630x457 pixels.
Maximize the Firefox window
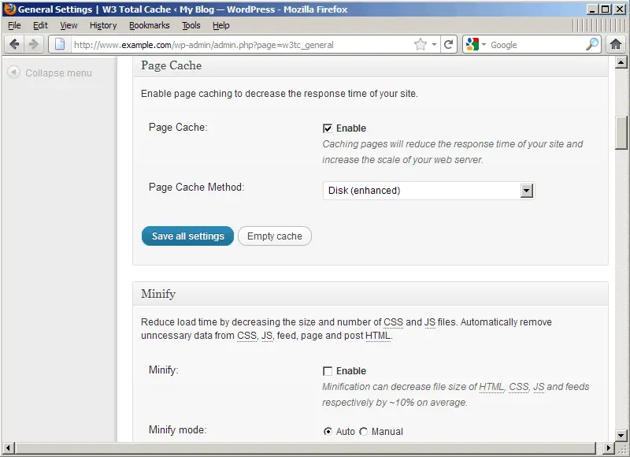[x=606, y=9]
